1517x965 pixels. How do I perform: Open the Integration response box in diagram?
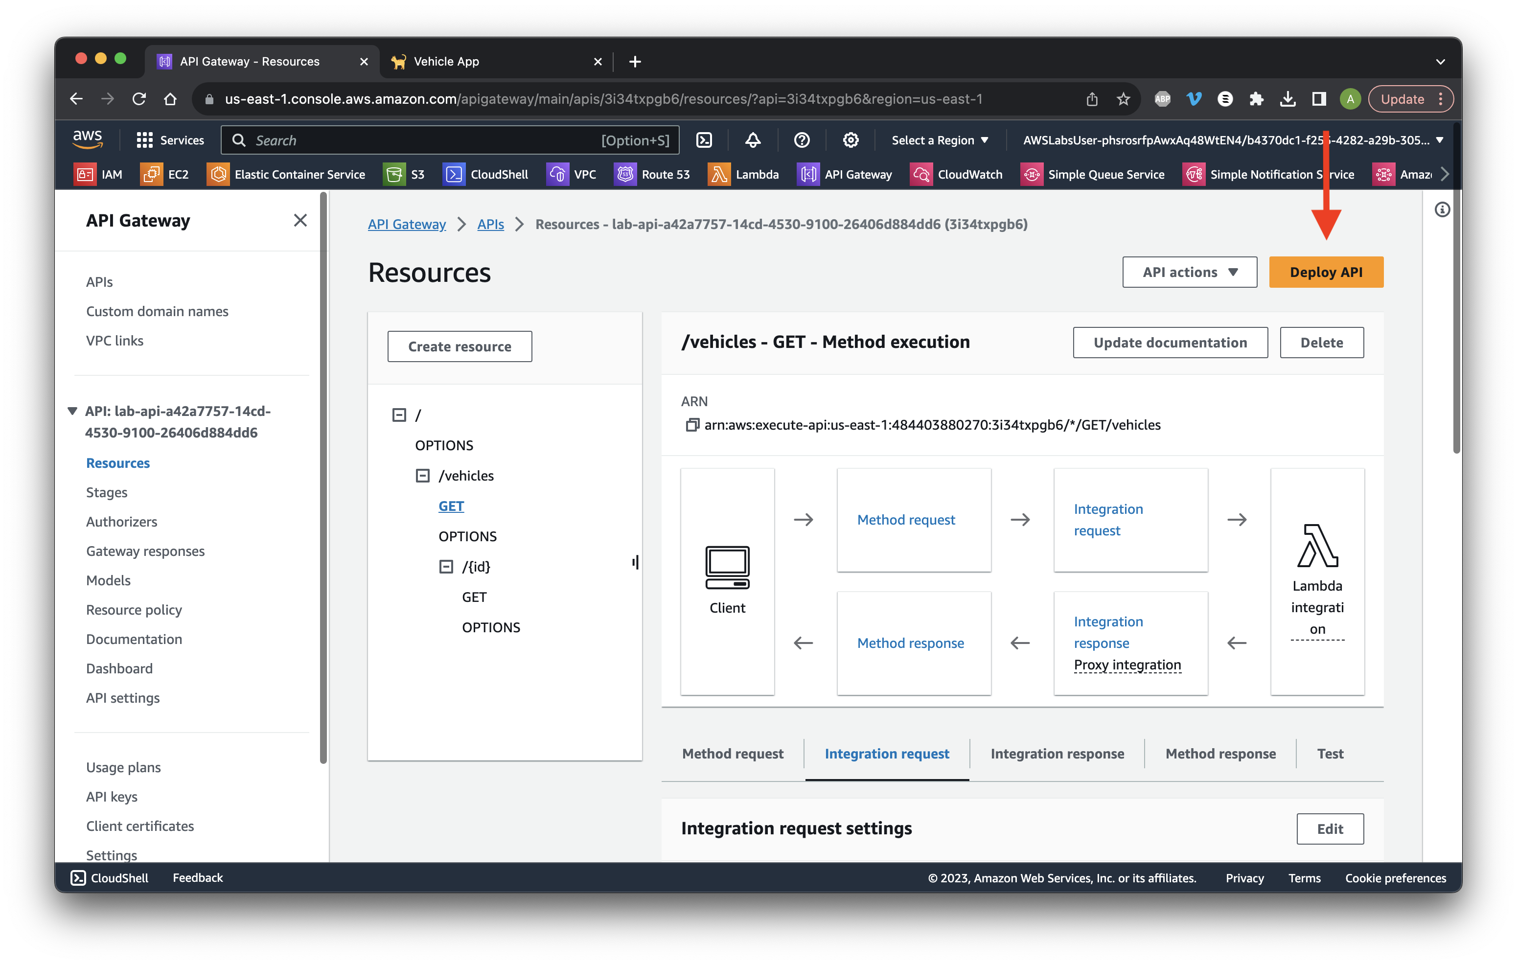pos(1130,643)
